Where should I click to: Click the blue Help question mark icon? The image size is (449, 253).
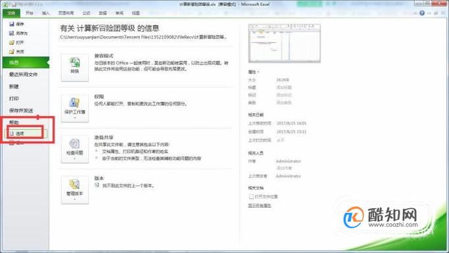422,13
